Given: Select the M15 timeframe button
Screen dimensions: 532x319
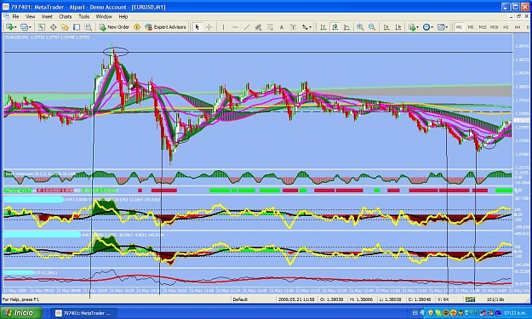Looking at the screenshot, I should point(483,27).
